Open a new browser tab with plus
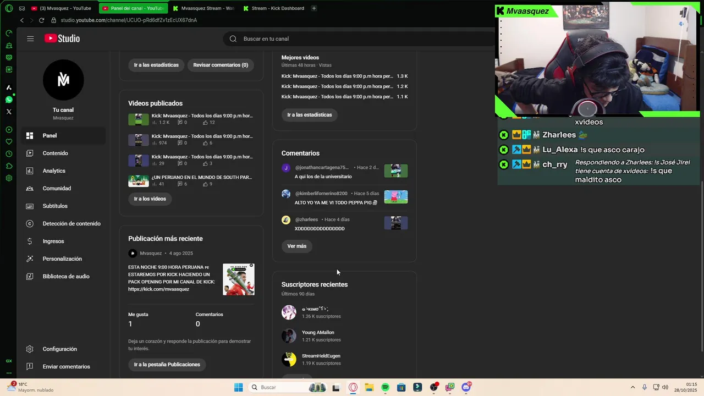704x396 pixels. pyautogui.click(x=314, y=8)
